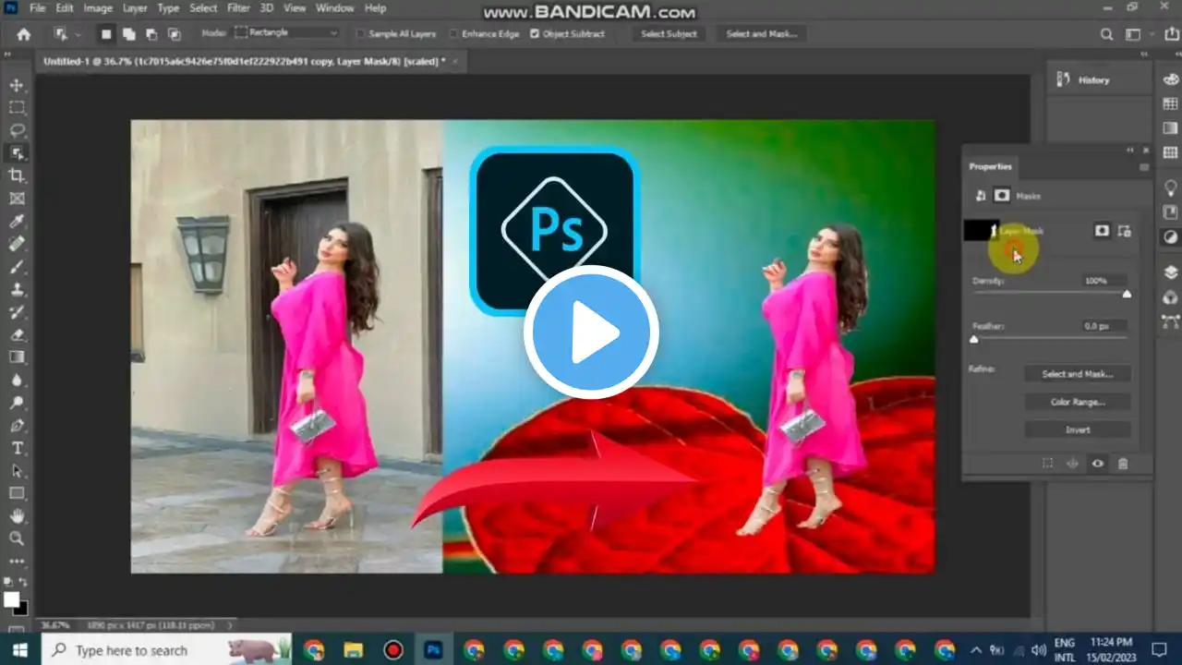Open the Mode dropdown set to Rectangle
The height and width of the screenshot is (665, 1182).
(x=287, y=32)
